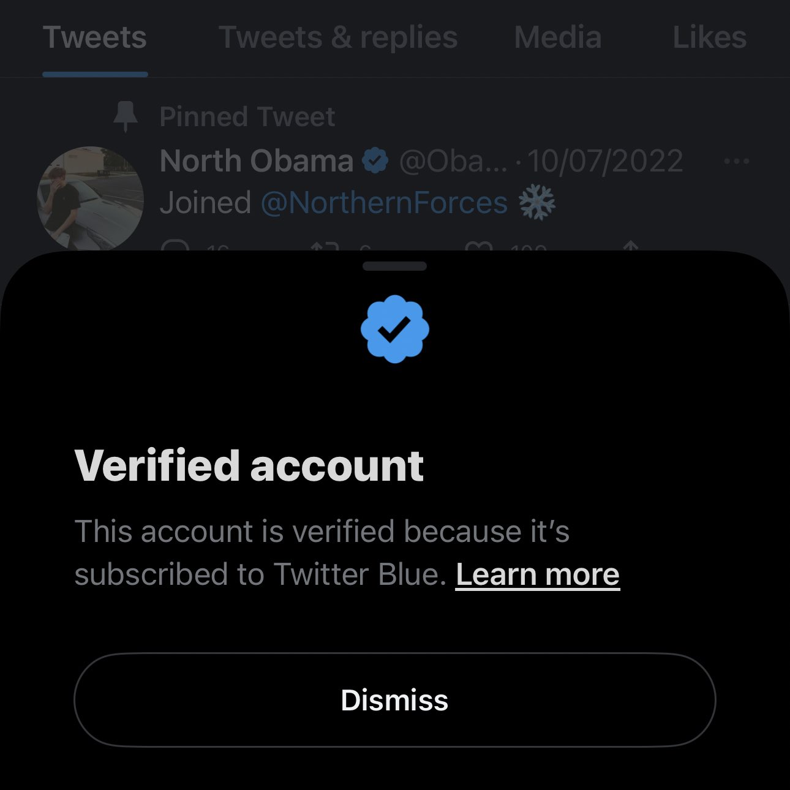Open the @NorthernForces mention link
This screenshot has height=790, width=790.
tap(384, 203)
